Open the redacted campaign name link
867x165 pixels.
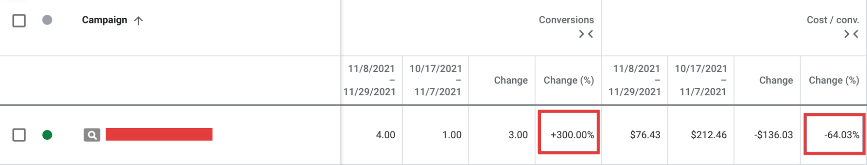(x=159, y=134)
